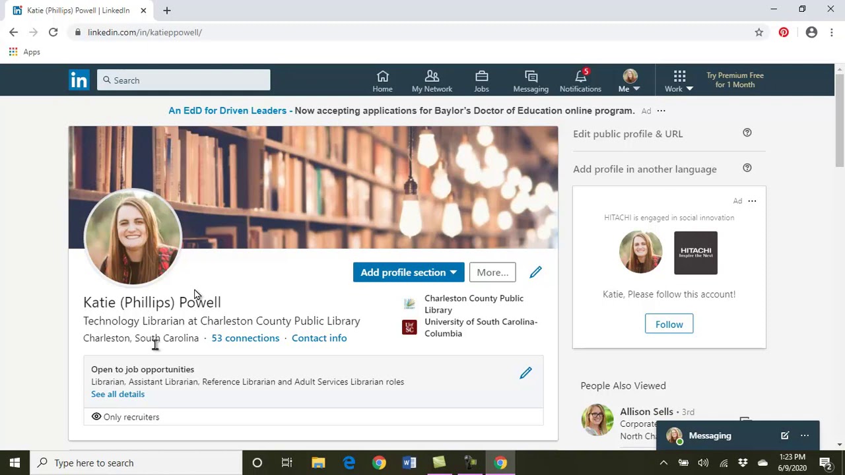Click the browser back arrow
Screen dimensions: 845x475
(14, 32)
